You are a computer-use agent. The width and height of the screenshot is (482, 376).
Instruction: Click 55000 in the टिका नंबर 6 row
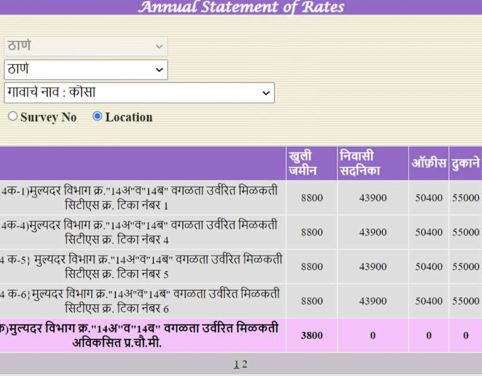click(x=466, y=301)
